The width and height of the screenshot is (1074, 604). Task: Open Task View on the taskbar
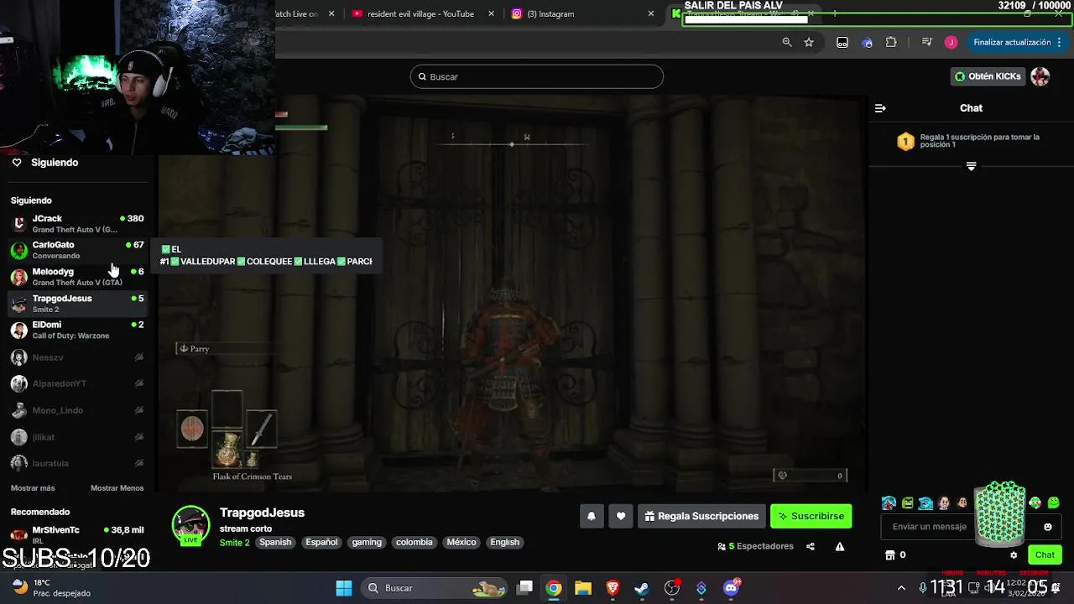tap(524, 588)
